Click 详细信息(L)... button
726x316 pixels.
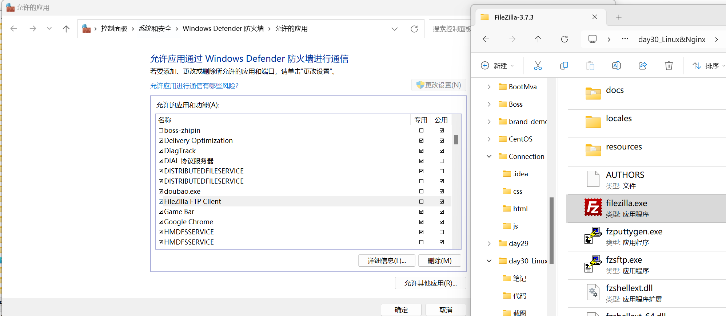click(x=387, y=261)
